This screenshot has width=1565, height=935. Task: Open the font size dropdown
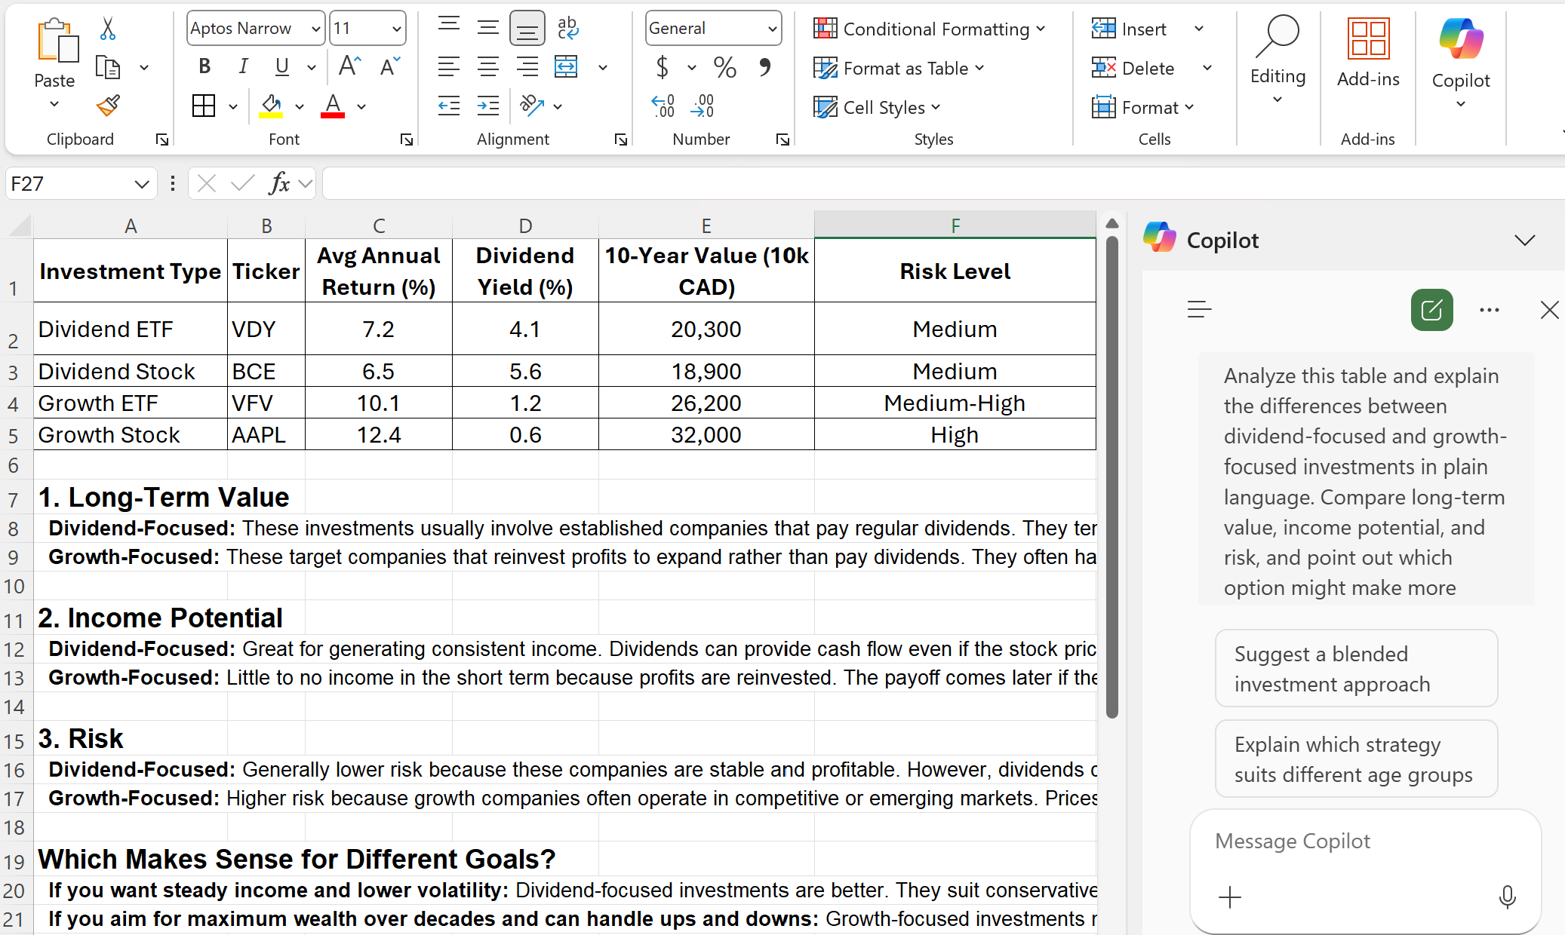pos(396,28)
